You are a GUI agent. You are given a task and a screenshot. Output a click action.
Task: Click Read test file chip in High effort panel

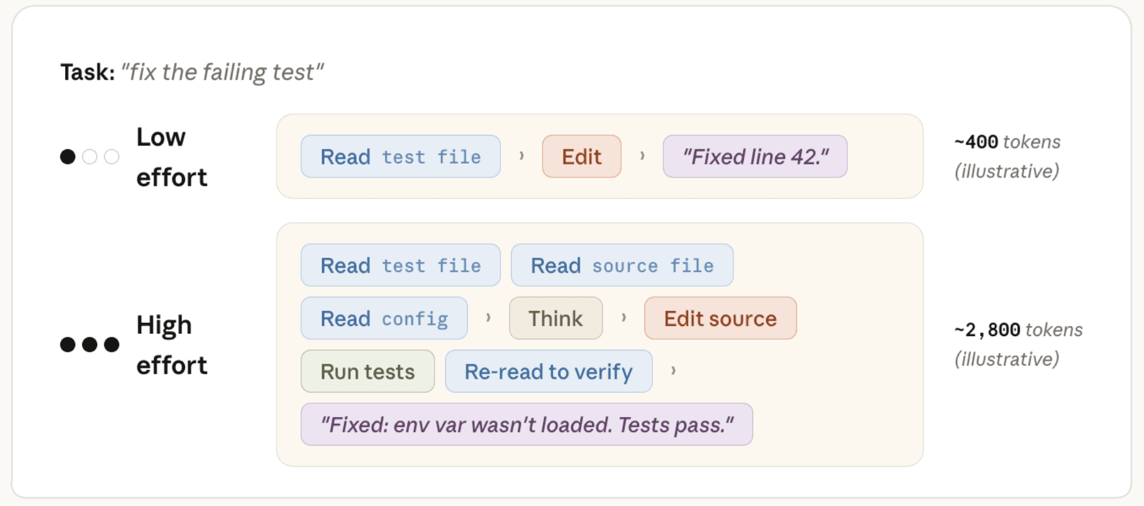point(401,265)
